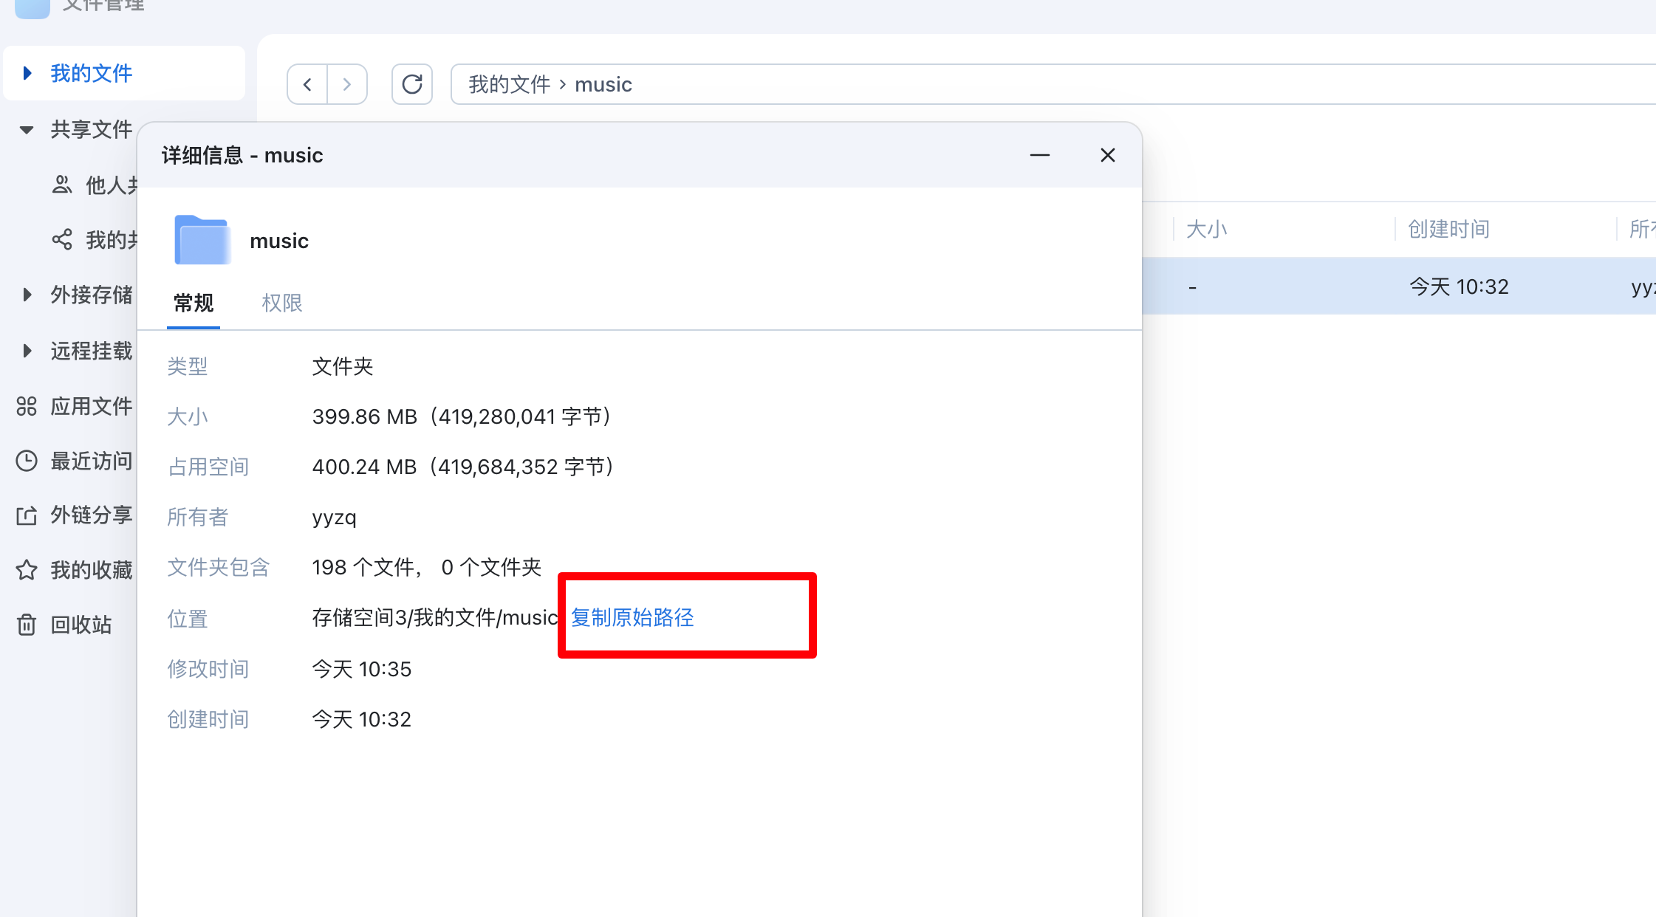The width and height of the screenshot is (1656, 917).
Task: Select my shares share icon item
Action: [64, 239]
